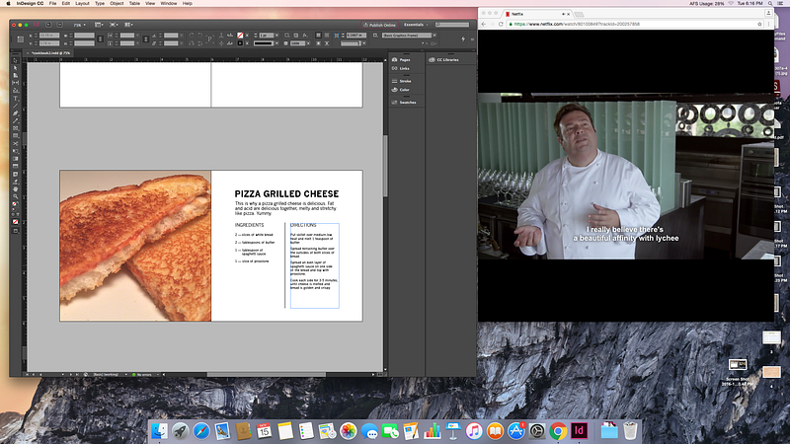
Task: Open the Links panel
Action: tap(405, 68)
